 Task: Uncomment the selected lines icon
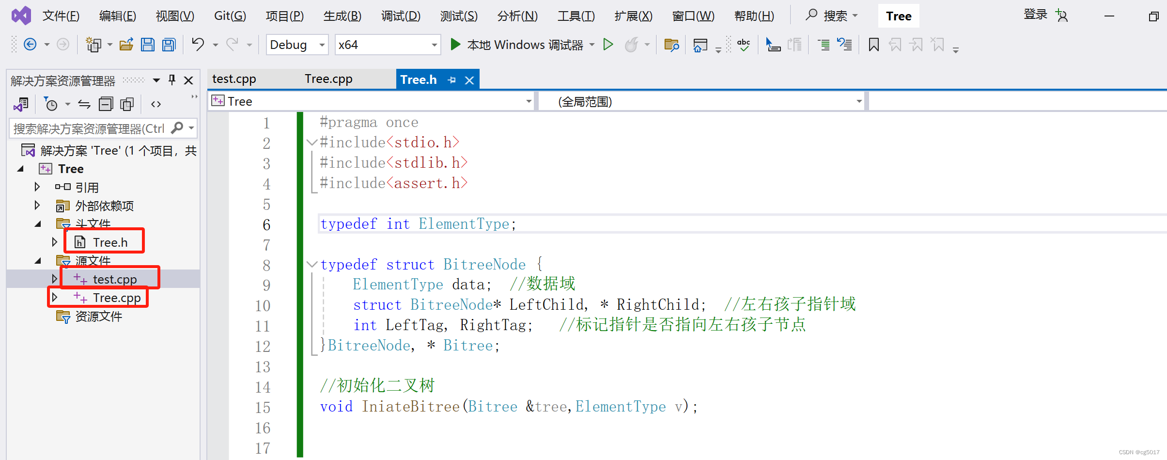845,45
